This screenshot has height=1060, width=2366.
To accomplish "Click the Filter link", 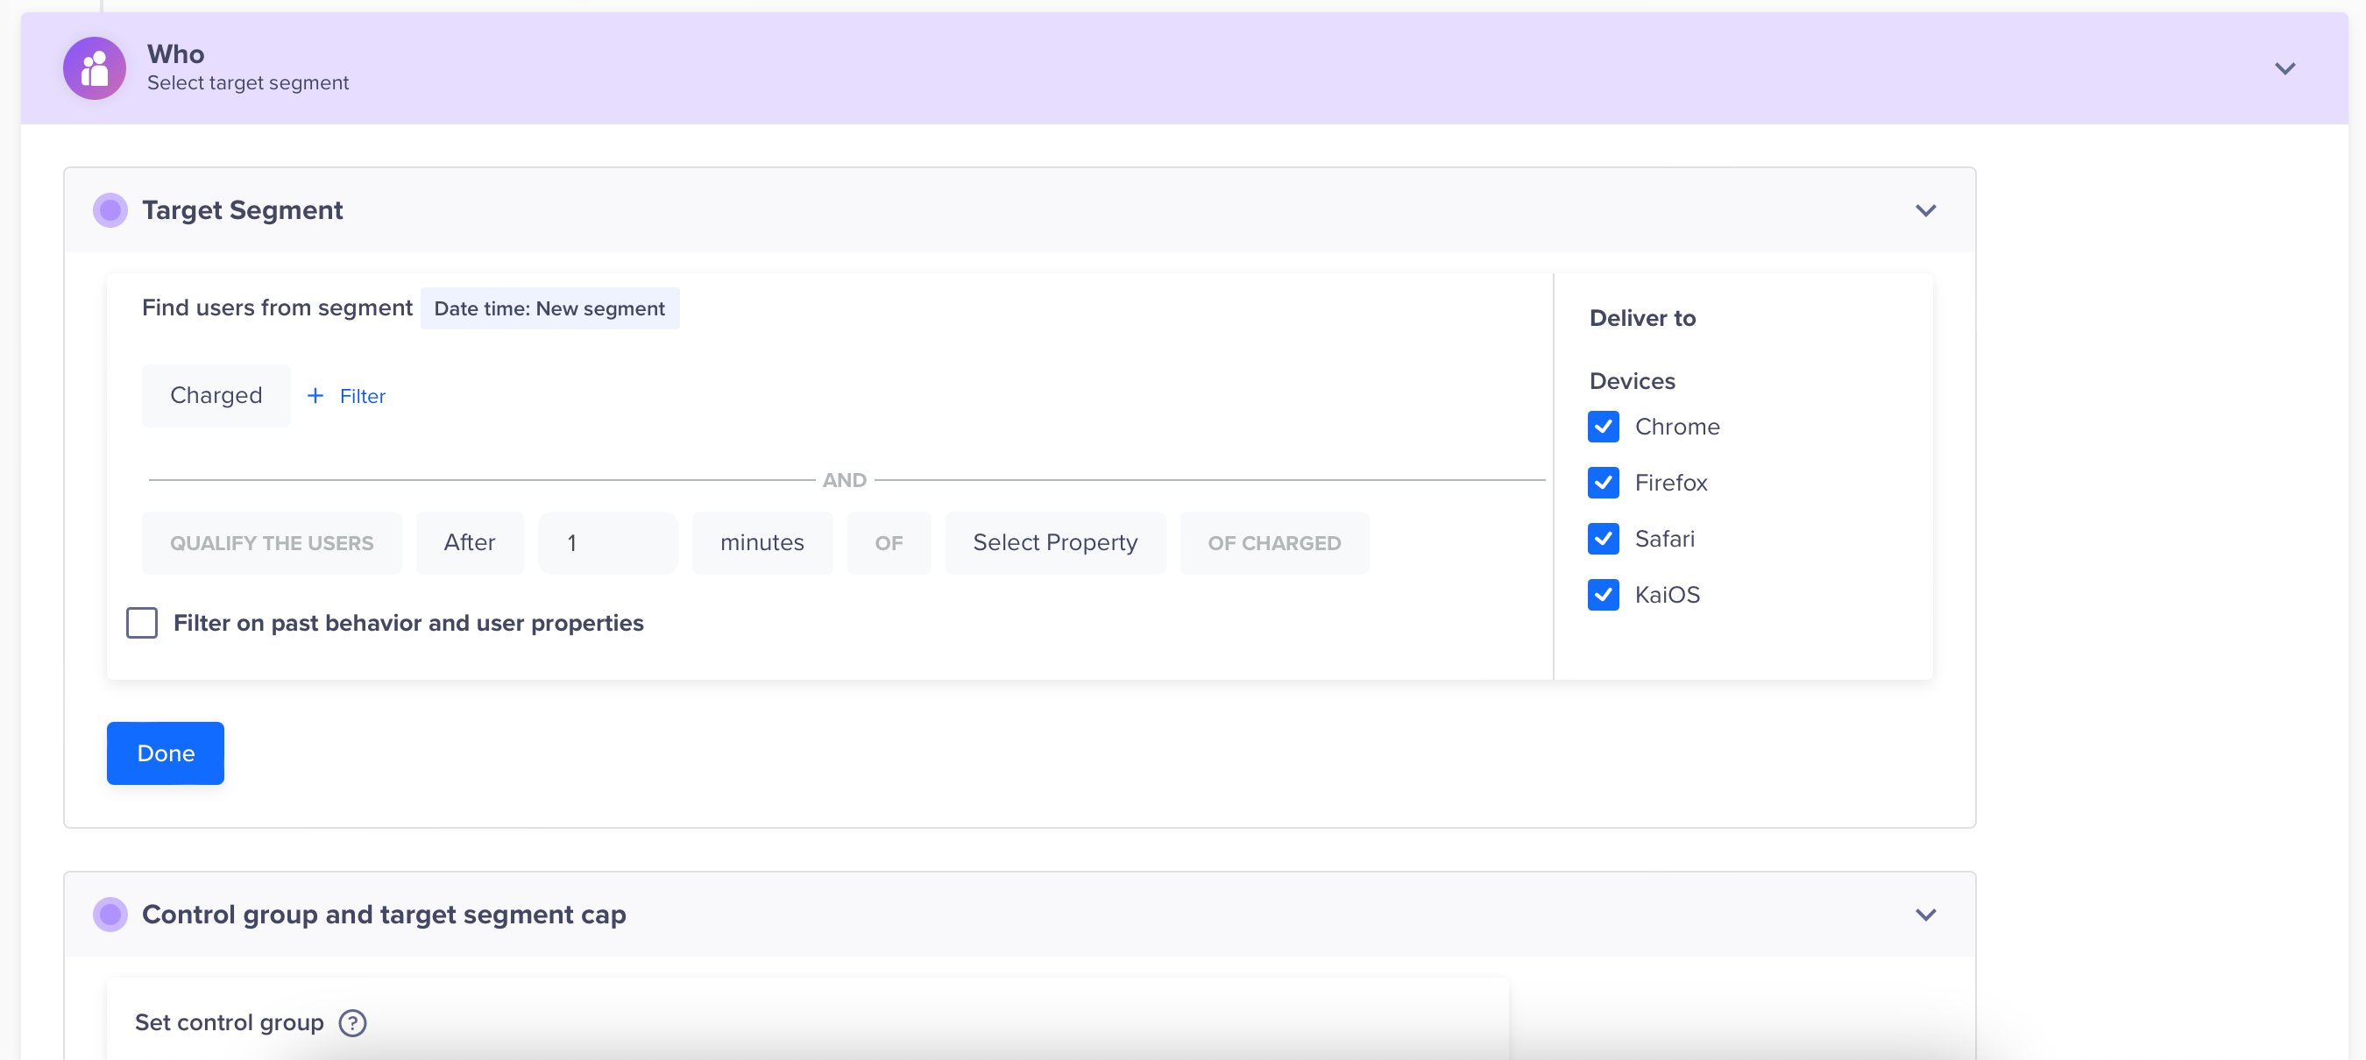I will click(x=362, y=396).
